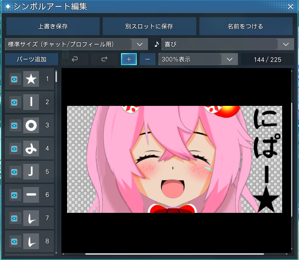The image size is (299, 260).
Task: Select the ring symbol in layer 3
Action: 31,125
